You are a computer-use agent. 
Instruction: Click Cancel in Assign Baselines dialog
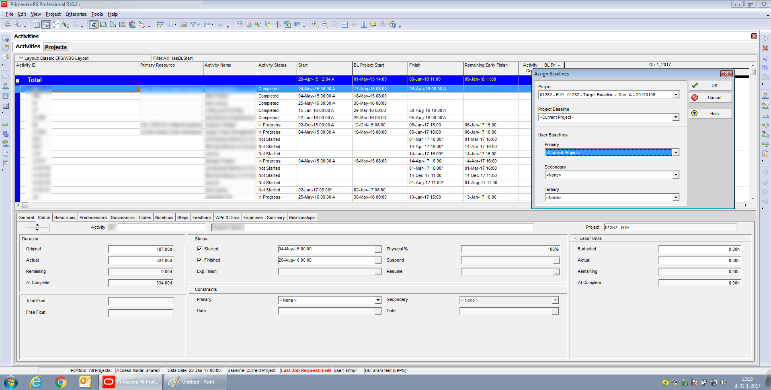tap(710, 97)
